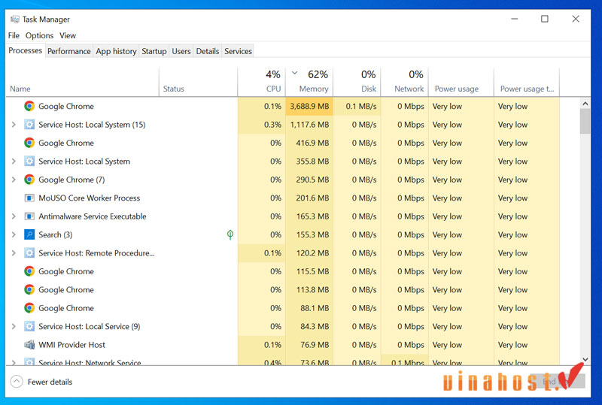
Task: Click the vertical scrollbar down arrow
Action: 585,360
